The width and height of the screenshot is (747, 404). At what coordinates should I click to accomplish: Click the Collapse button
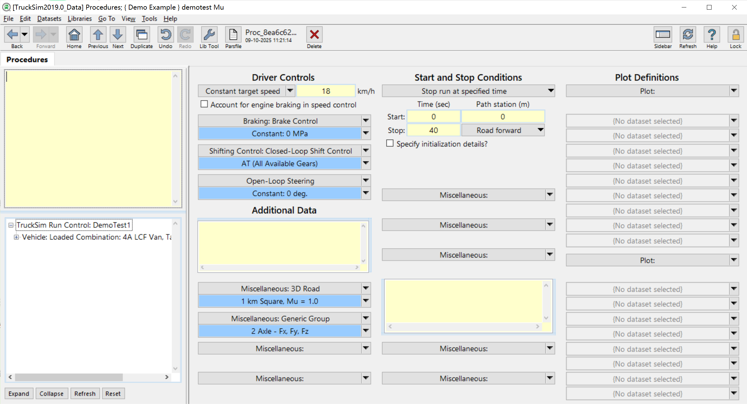click(51, 393)
